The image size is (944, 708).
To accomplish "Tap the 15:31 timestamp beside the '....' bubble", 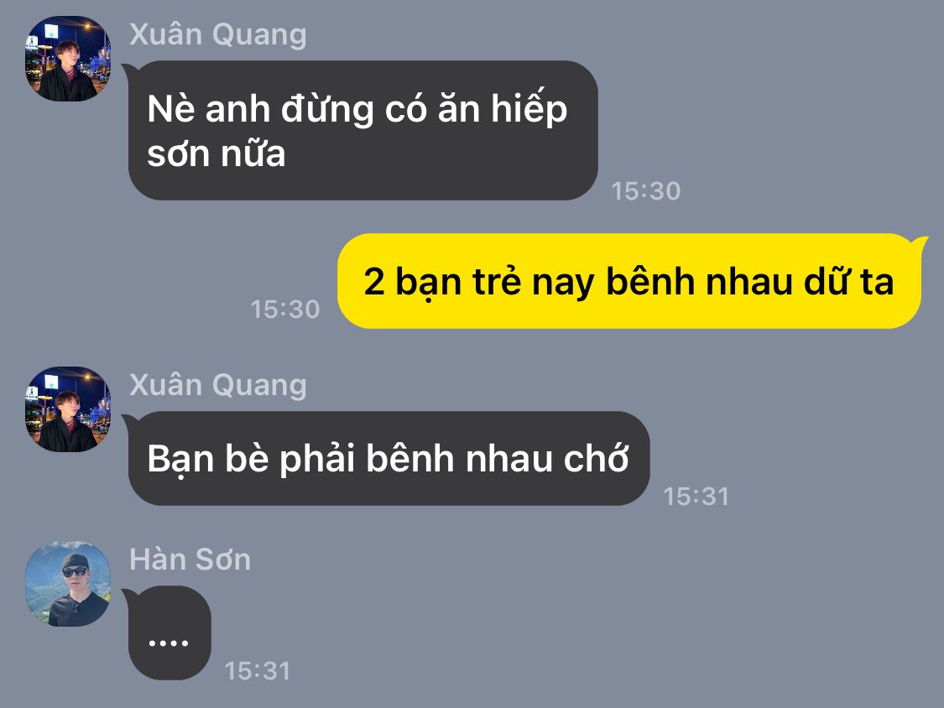I will (257, 671).
